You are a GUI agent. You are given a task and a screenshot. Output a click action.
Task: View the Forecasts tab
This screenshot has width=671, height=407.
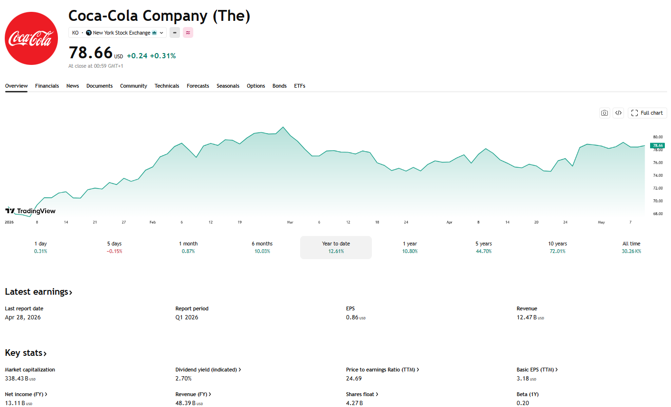(198, 86)
